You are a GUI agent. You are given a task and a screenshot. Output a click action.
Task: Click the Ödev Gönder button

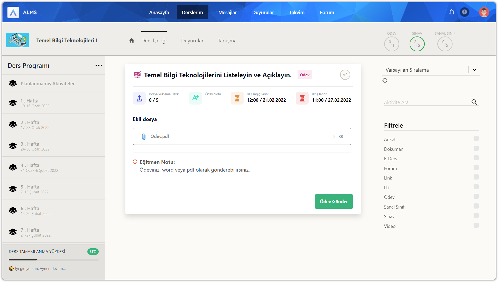point(334,202)
